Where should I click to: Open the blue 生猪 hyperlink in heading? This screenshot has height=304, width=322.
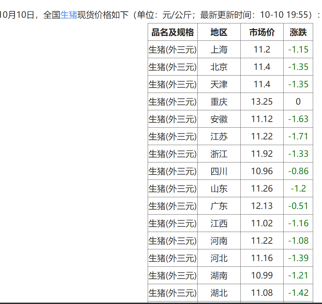click(69, 15)
